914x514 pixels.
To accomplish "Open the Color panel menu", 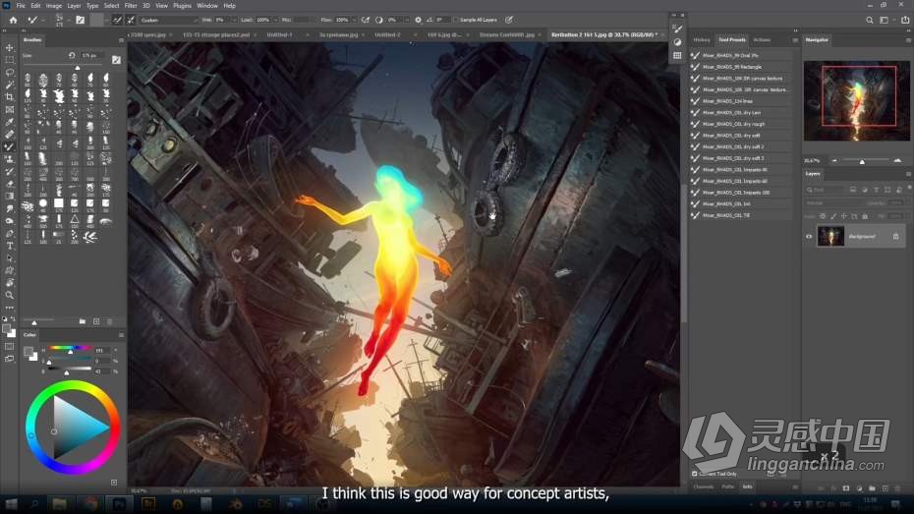I will coord(121,335).
